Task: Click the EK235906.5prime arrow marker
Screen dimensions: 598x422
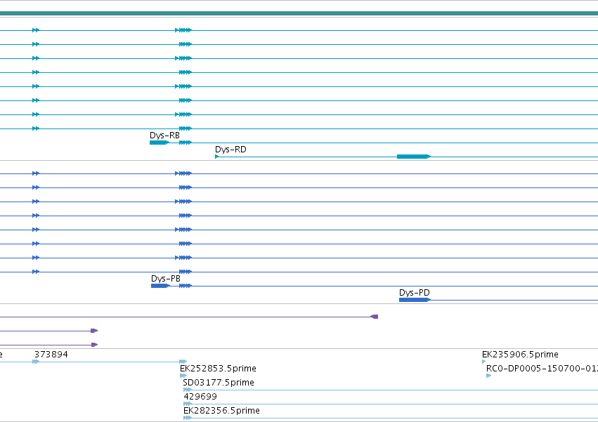Action: click(x=484, y=362)
